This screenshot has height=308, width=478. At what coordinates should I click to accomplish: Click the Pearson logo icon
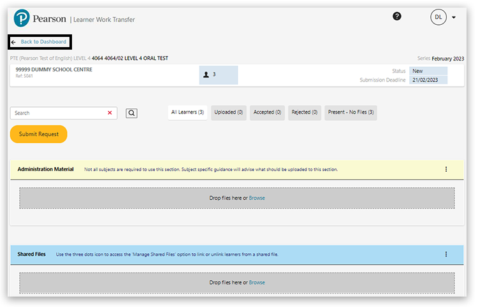22,18
